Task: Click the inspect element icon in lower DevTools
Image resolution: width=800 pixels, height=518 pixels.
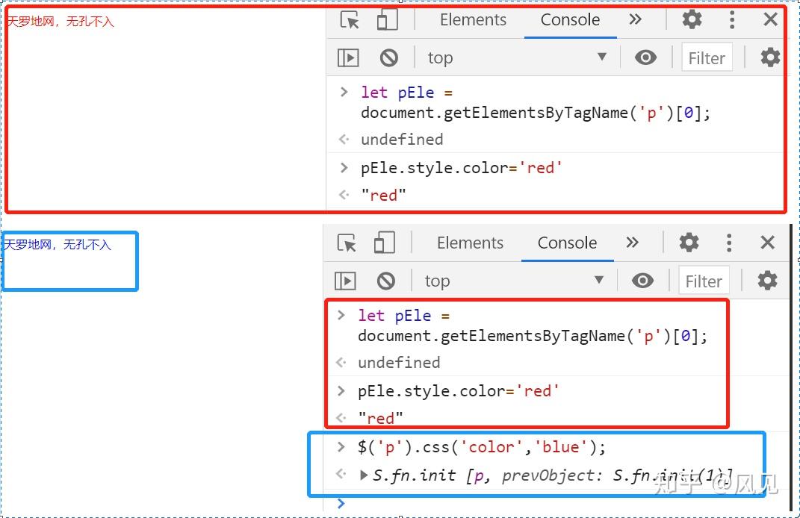Action: click(347, 243)
